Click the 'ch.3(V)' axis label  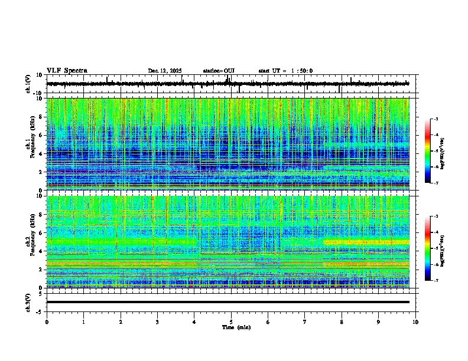click(x=28, y=303)
